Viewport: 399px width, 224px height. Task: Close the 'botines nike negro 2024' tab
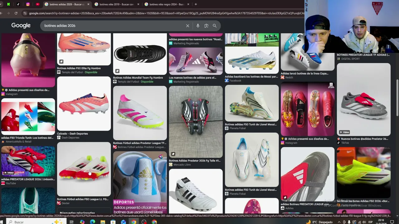[188, 4]
